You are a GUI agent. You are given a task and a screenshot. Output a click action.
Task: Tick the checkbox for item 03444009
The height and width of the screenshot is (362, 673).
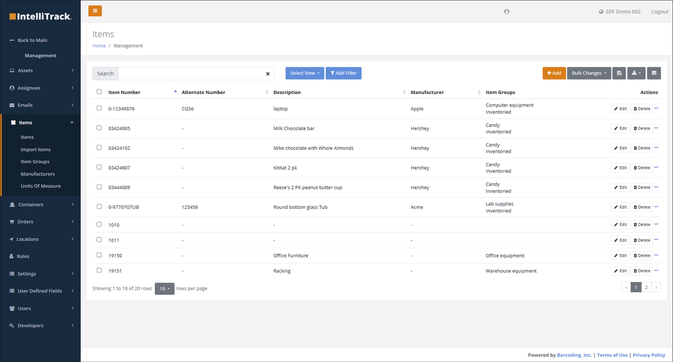click(99, 187)
